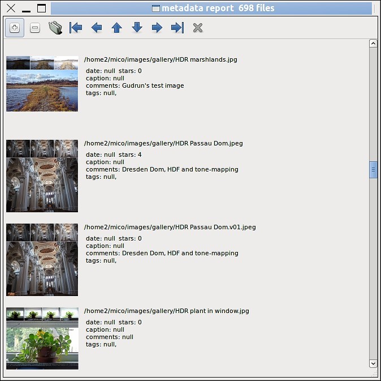The width and height of the screenshot is (381, 381).
Task: Go forward using the right arrow
Action: tap(157, 28)
